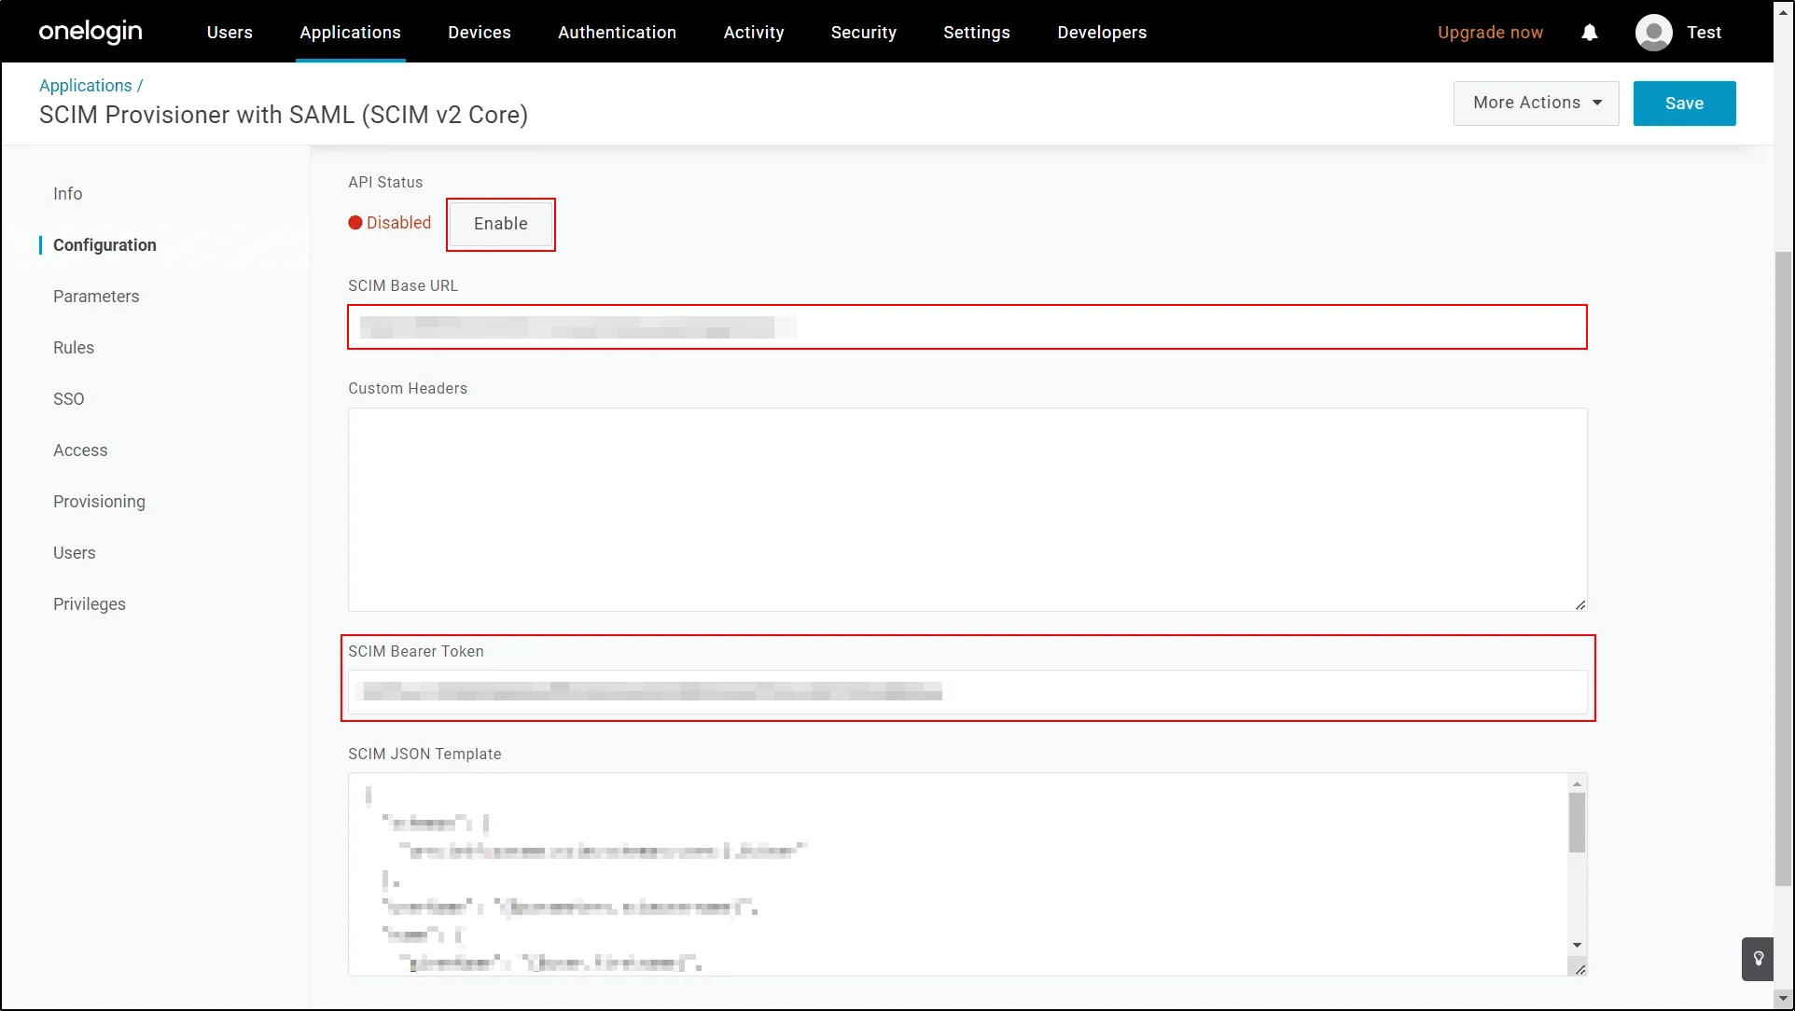This screenshot has width=1795, height=1011.
Task: Open the Applications top menu
Action: (x=350, y=33)
